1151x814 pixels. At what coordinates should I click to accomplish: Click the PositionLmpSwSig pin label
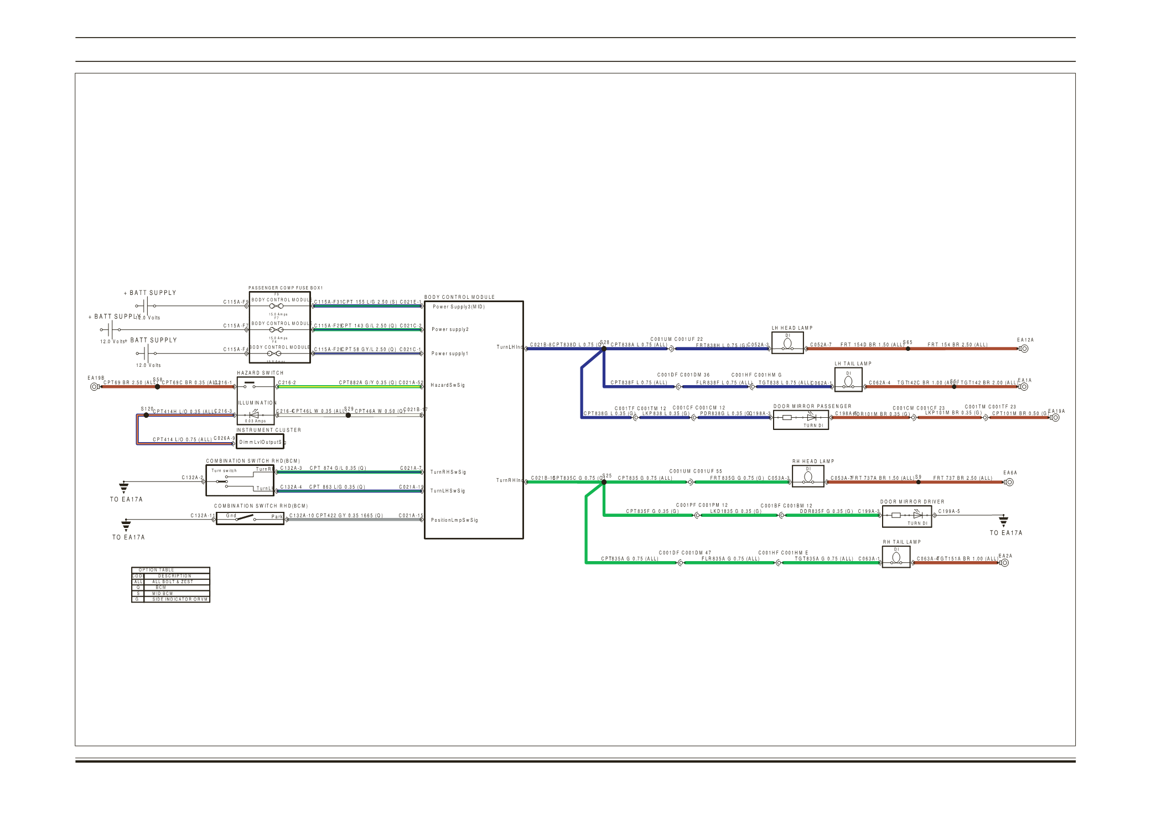[x=454, y=520]
